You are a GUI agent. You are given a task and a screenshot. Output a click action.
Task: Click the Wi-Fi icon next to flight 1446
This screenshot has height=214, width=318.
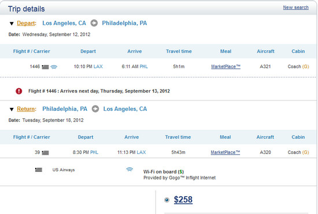pyautogui.click(x=54, y=67)
